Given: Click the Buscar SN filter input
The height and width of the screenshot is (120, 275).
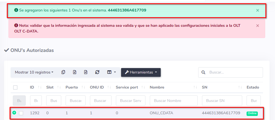Looking at the screenshot, I should pos(222,101).
